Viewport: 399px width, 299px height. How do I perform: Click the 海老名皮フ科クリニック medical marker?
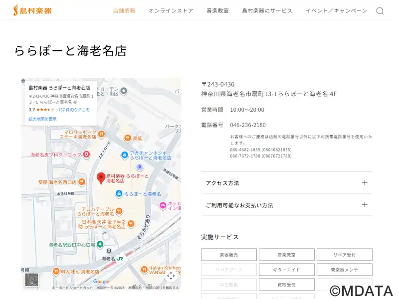click(86, 154)
